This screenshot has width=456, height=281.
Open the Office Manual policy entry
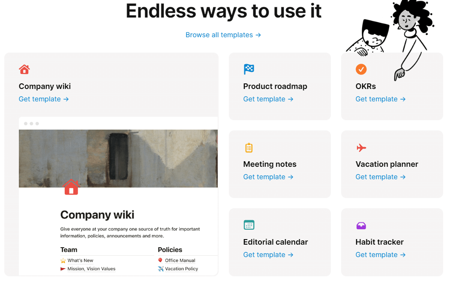[180, 260]
